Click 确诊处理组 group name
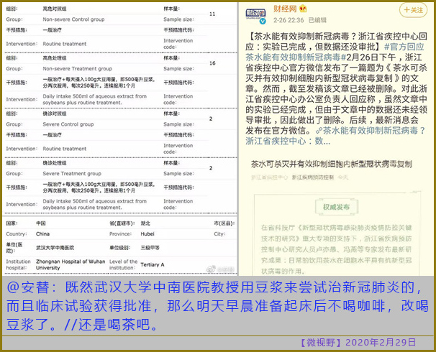This screenshot has height=352, width=436. [x=55, y=163]
